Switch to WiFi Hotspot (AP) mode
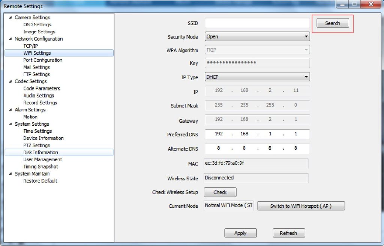This screenshot has width=384, height=246. pyautogui.click(x=301, y=206)
